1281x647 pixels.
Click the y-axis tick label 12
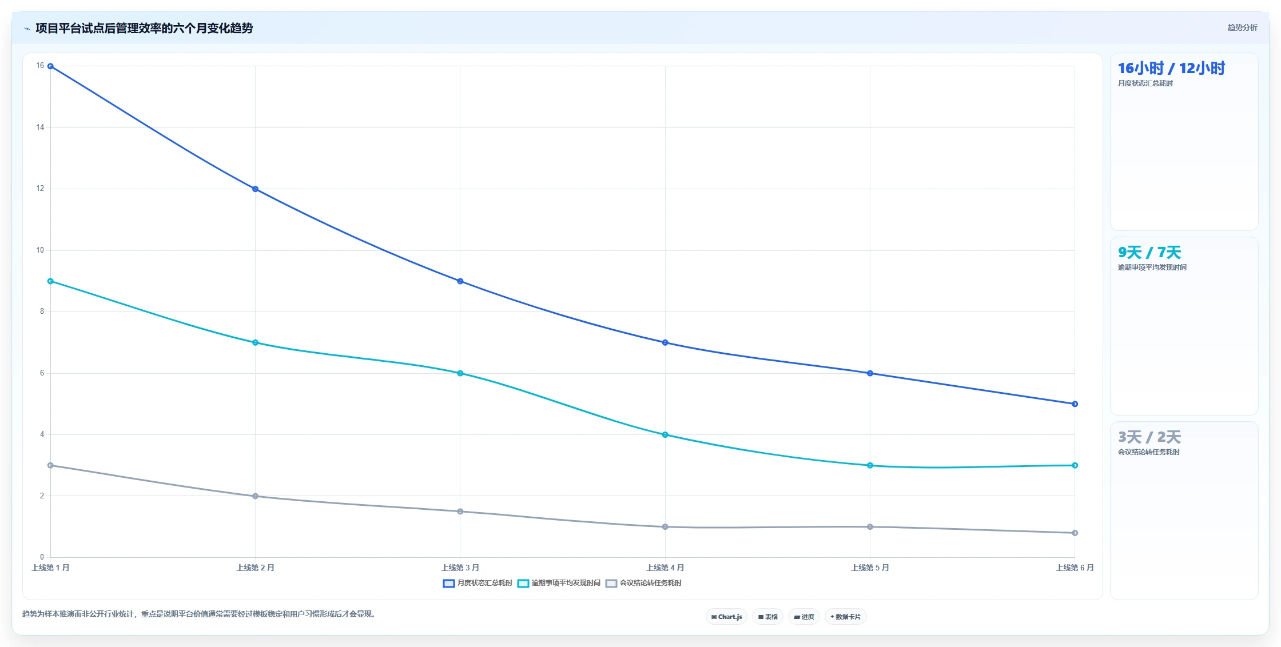[40, 189]
